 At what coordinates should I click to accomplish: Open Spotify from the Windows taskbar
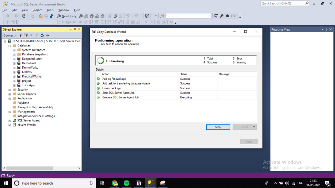tap(126, 183)
